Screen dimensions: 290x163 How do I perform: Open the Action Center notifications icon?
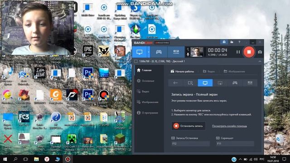point(284,159)
